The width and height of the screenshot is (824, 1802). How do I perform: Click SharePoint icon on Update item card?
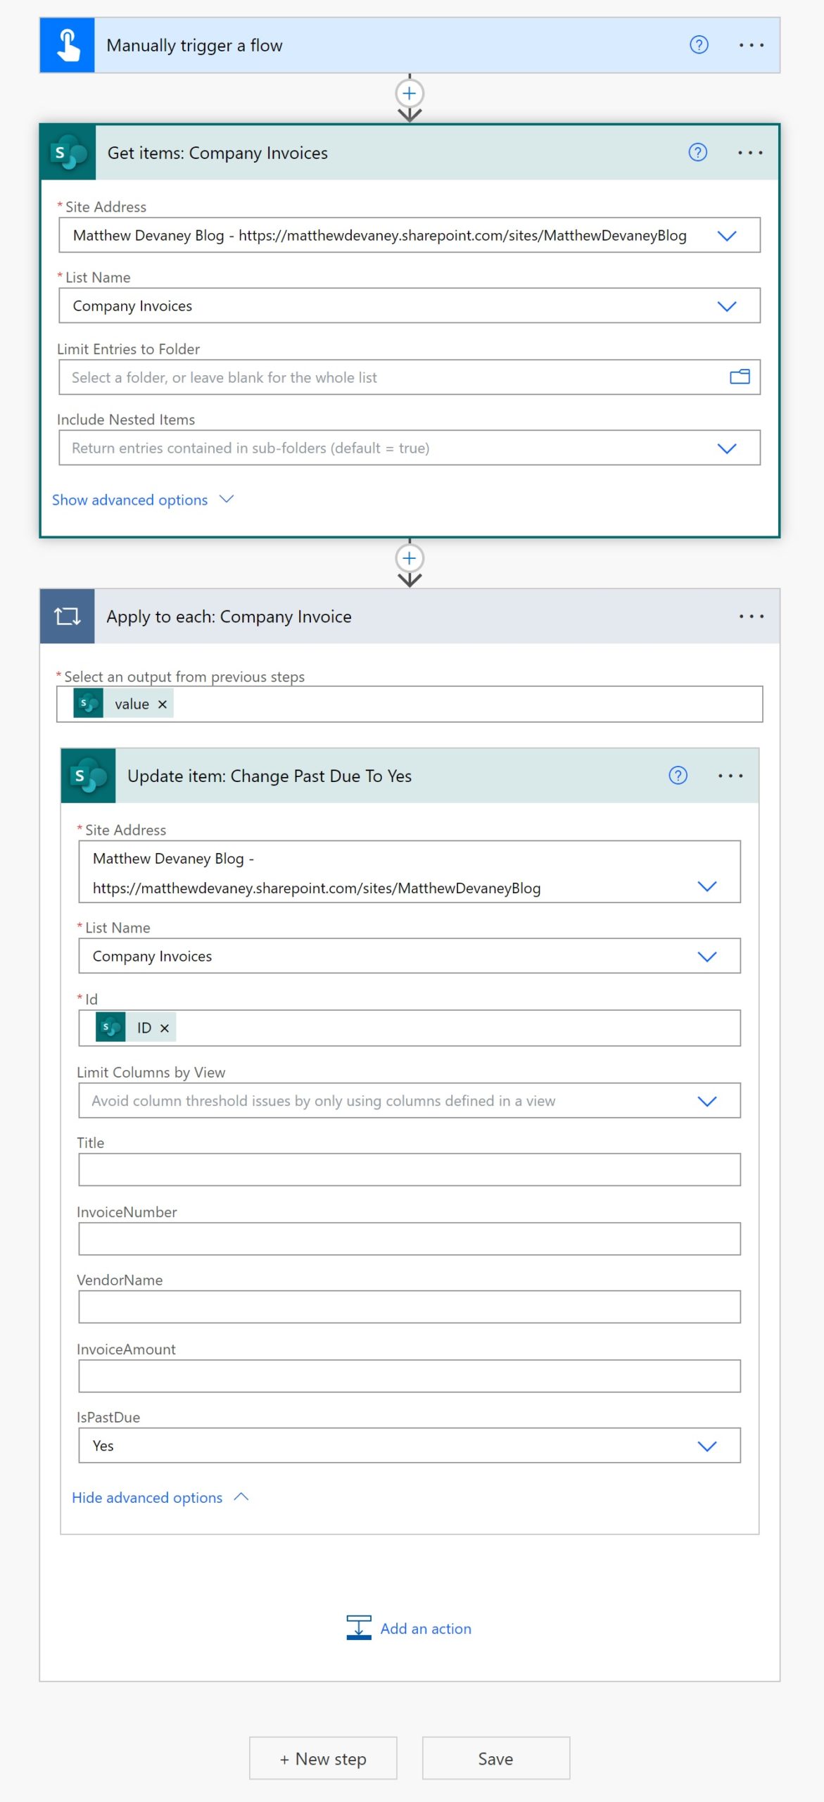click(89, 776)
